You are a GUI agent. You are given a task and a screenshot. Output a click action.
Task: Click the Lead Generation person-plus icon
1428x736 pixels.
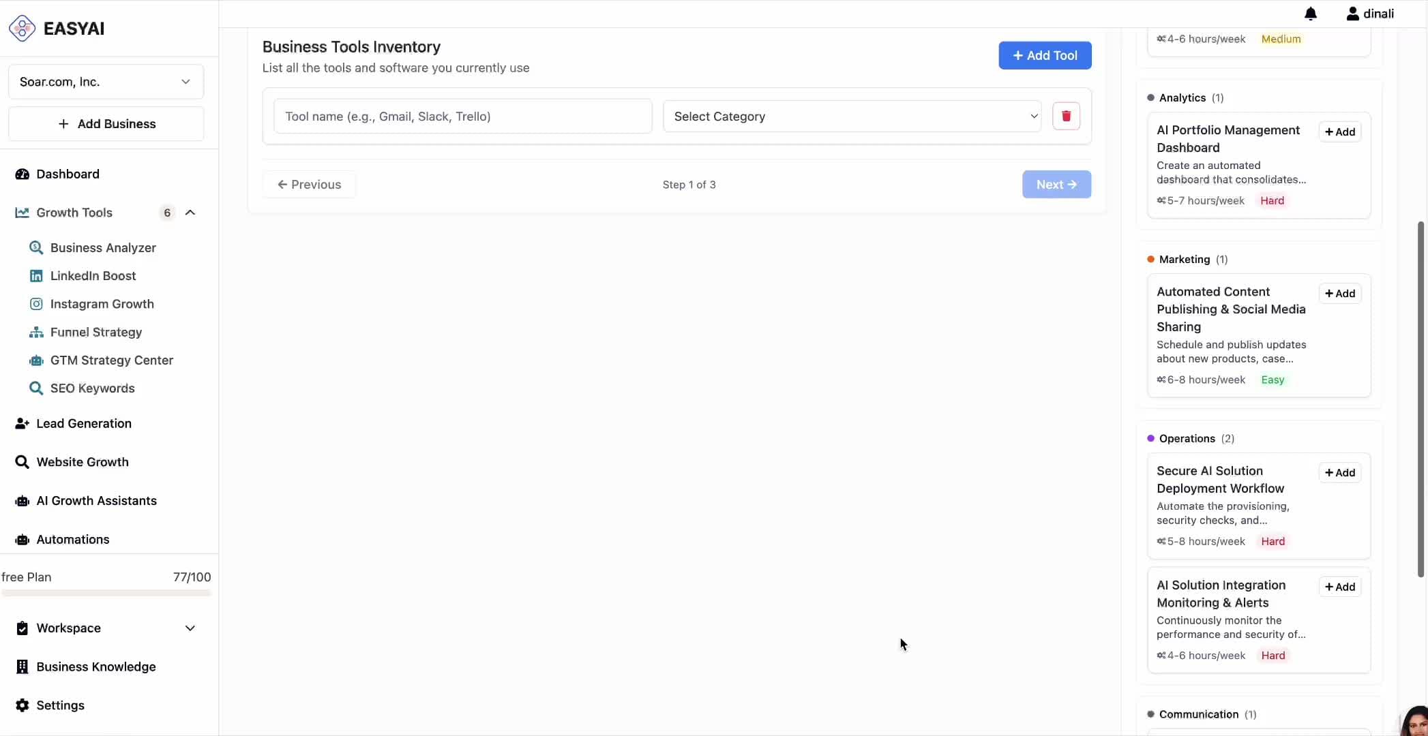coord(23,423)
